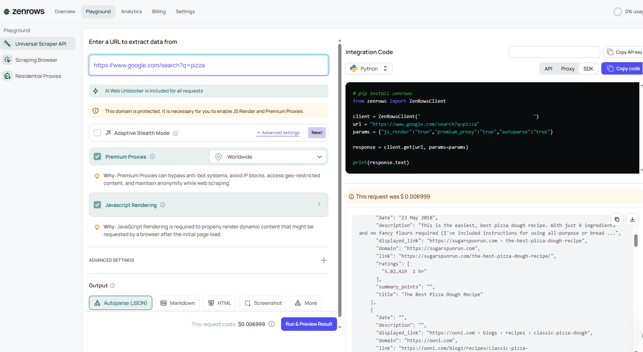Viewport: 643px width, 352px height.
Task: Select the Universal Scraper API sidebar icon
Action: pyautogui.click(x=8, y=43)
